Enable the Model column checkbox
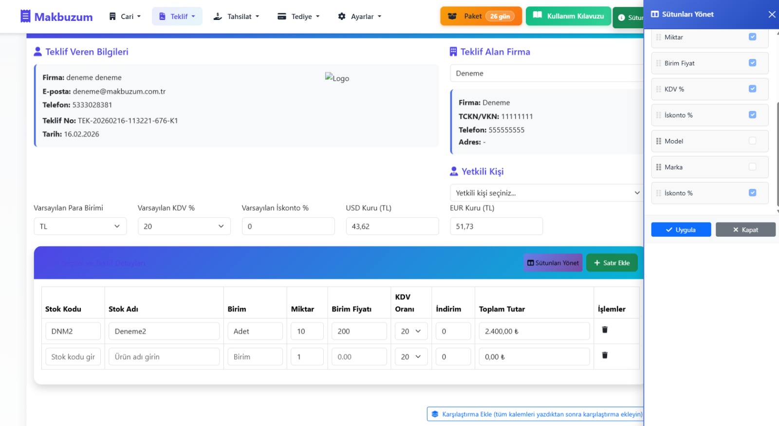 click(x=752, y=141)
